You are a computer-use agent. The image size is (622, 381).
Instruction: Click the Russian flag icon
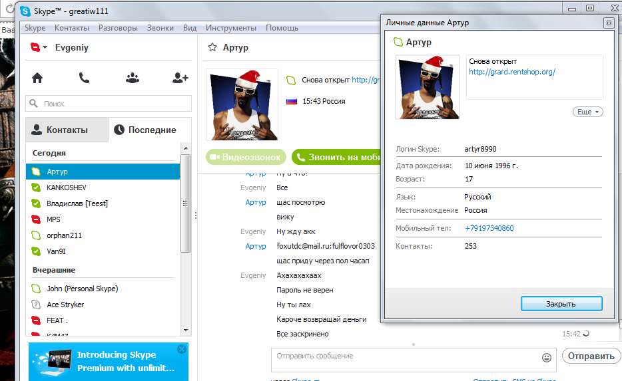coord(292,101)
